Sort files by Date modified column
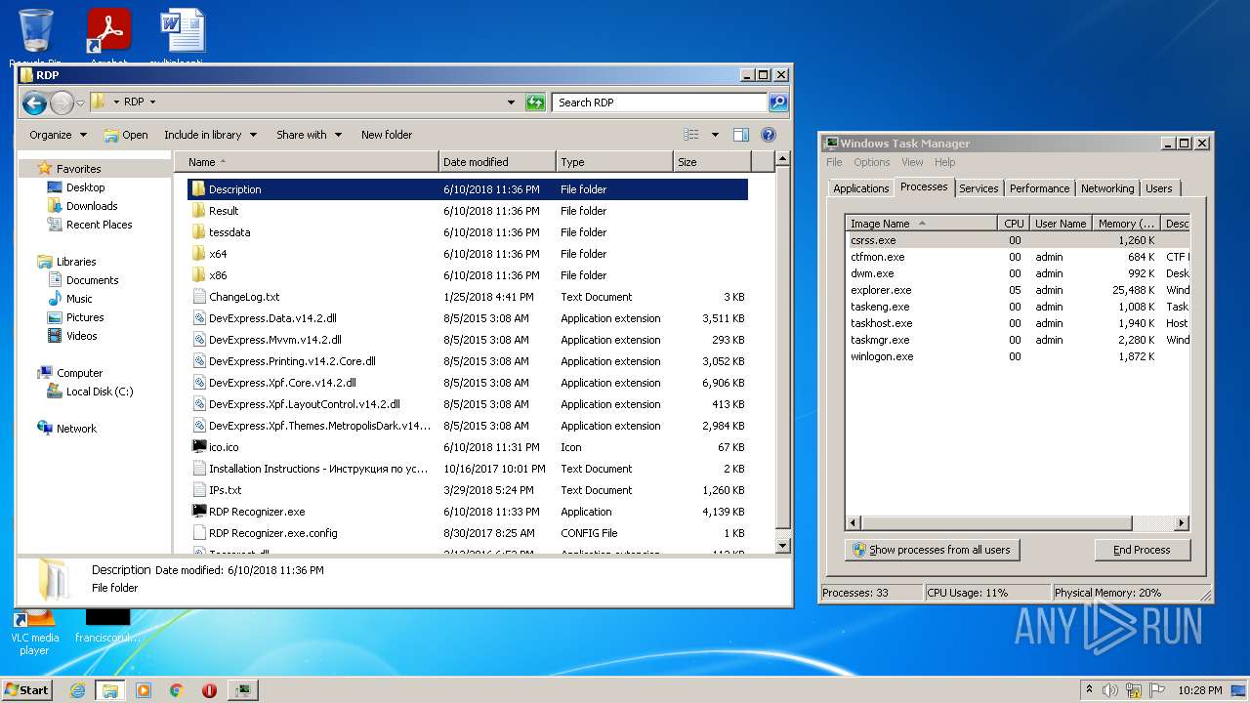 [497, 162]
